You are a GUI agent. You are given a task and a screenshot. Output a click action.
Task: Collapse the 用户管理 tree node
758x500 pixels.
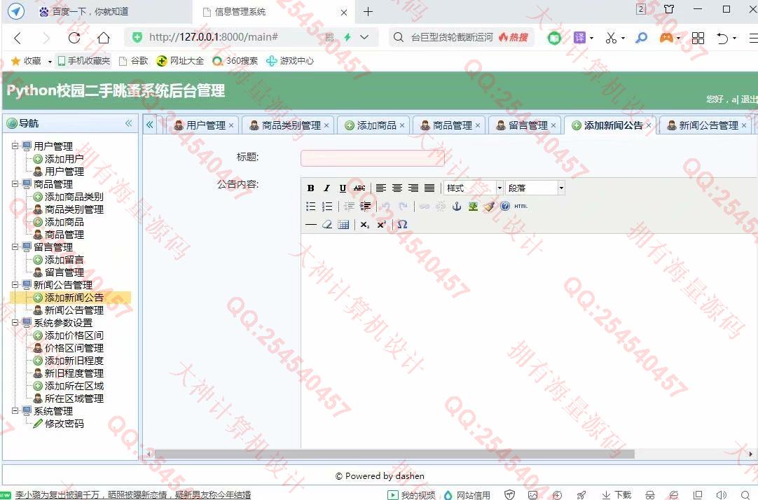[15, 146]
